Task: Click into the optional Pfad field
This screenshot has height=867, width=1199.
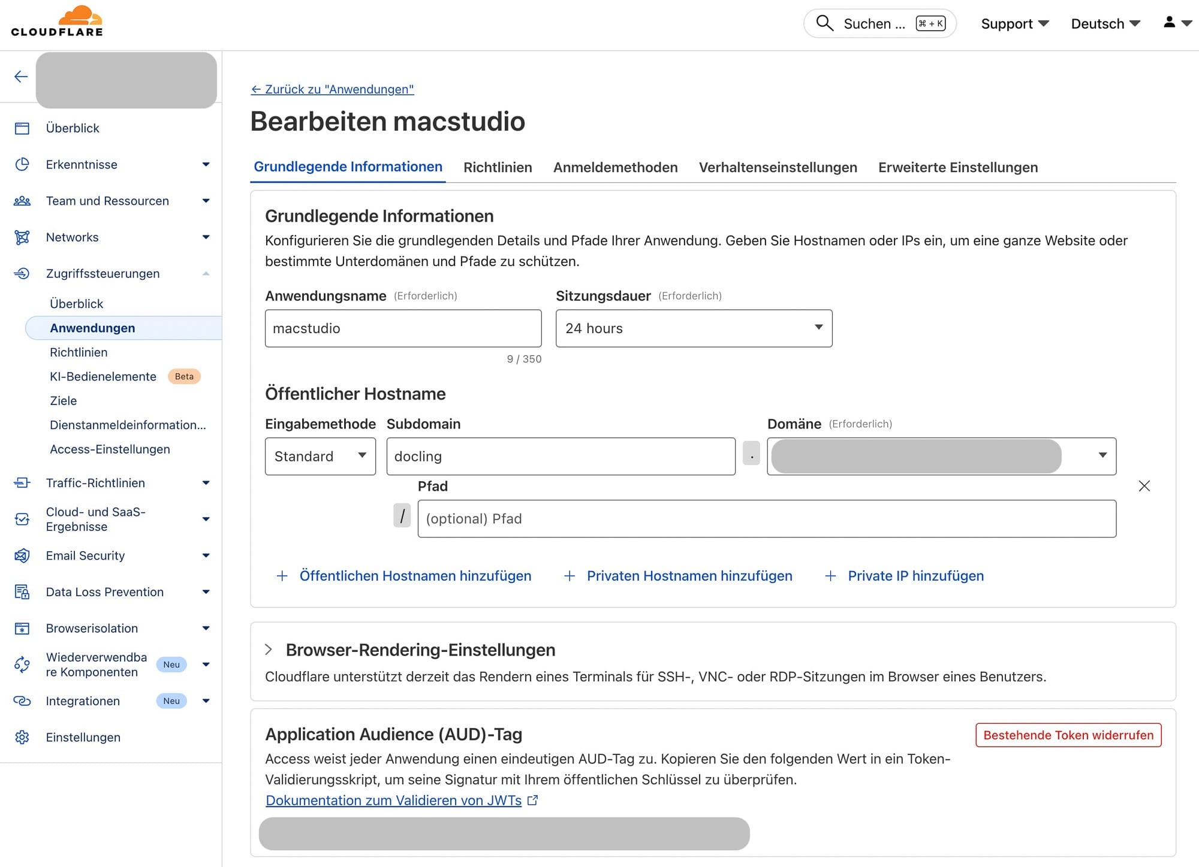Action: [766, 519]
